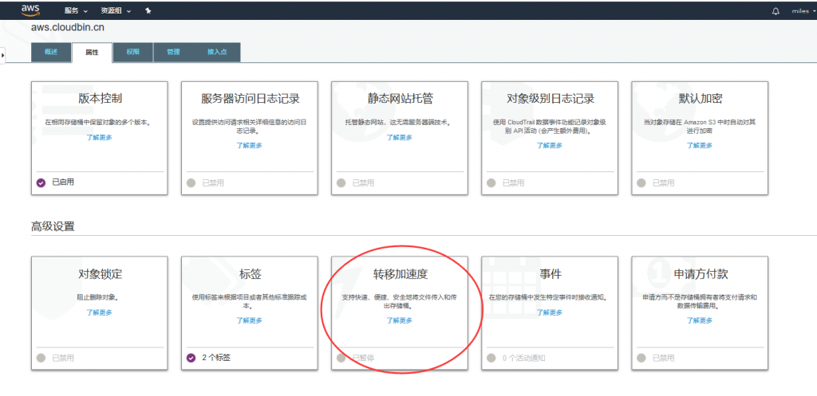This screenshot has height=396, width=817.
Task: Switch to the 权限 tab
Action: pyautogui.click(x=132, y=52)
